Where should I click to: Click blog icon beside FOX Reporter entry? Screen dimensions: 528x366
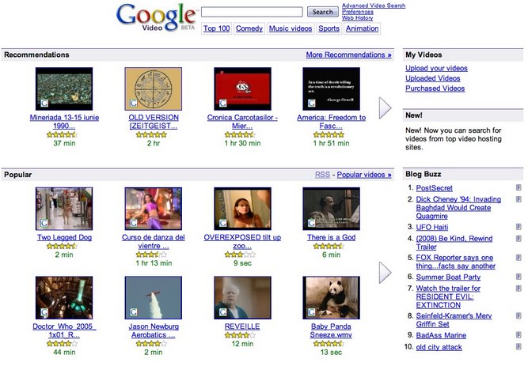coord(519,258)
